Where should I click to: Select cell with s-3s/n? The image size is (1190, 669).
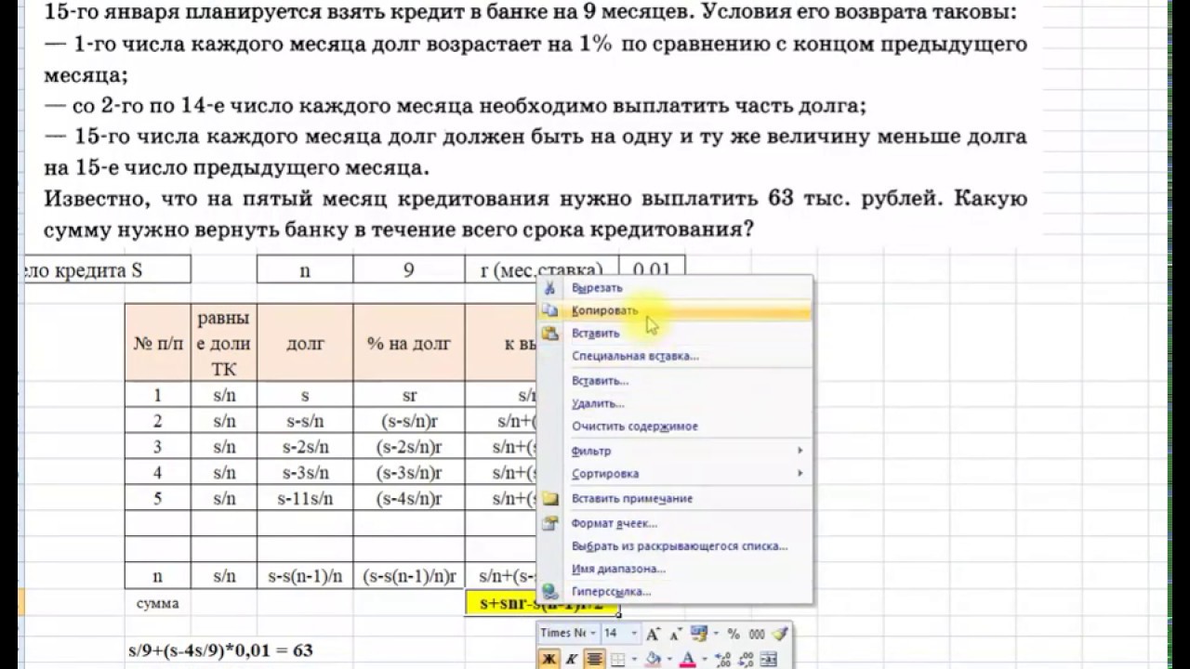[305, 473]
